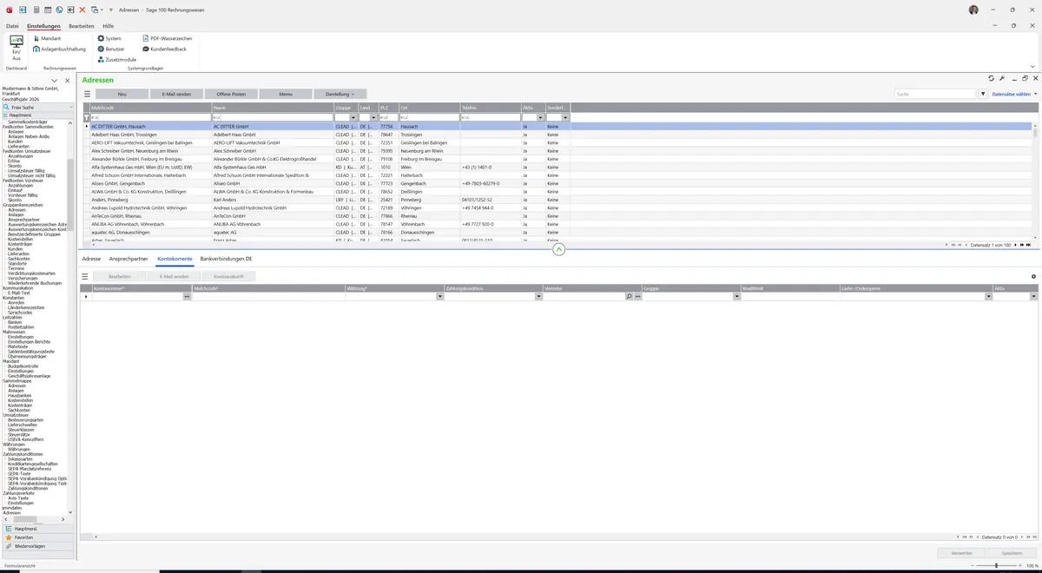The image size is (1042, 573).
Task: Click the user avatar in the title bar
Action: click(x=973, y=9)
